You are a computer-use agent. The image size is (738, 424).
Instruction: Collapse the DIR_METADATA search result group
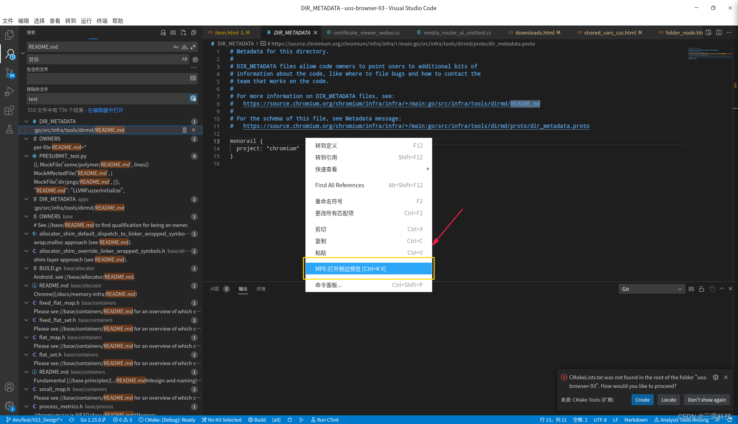(x=26, y=121)
